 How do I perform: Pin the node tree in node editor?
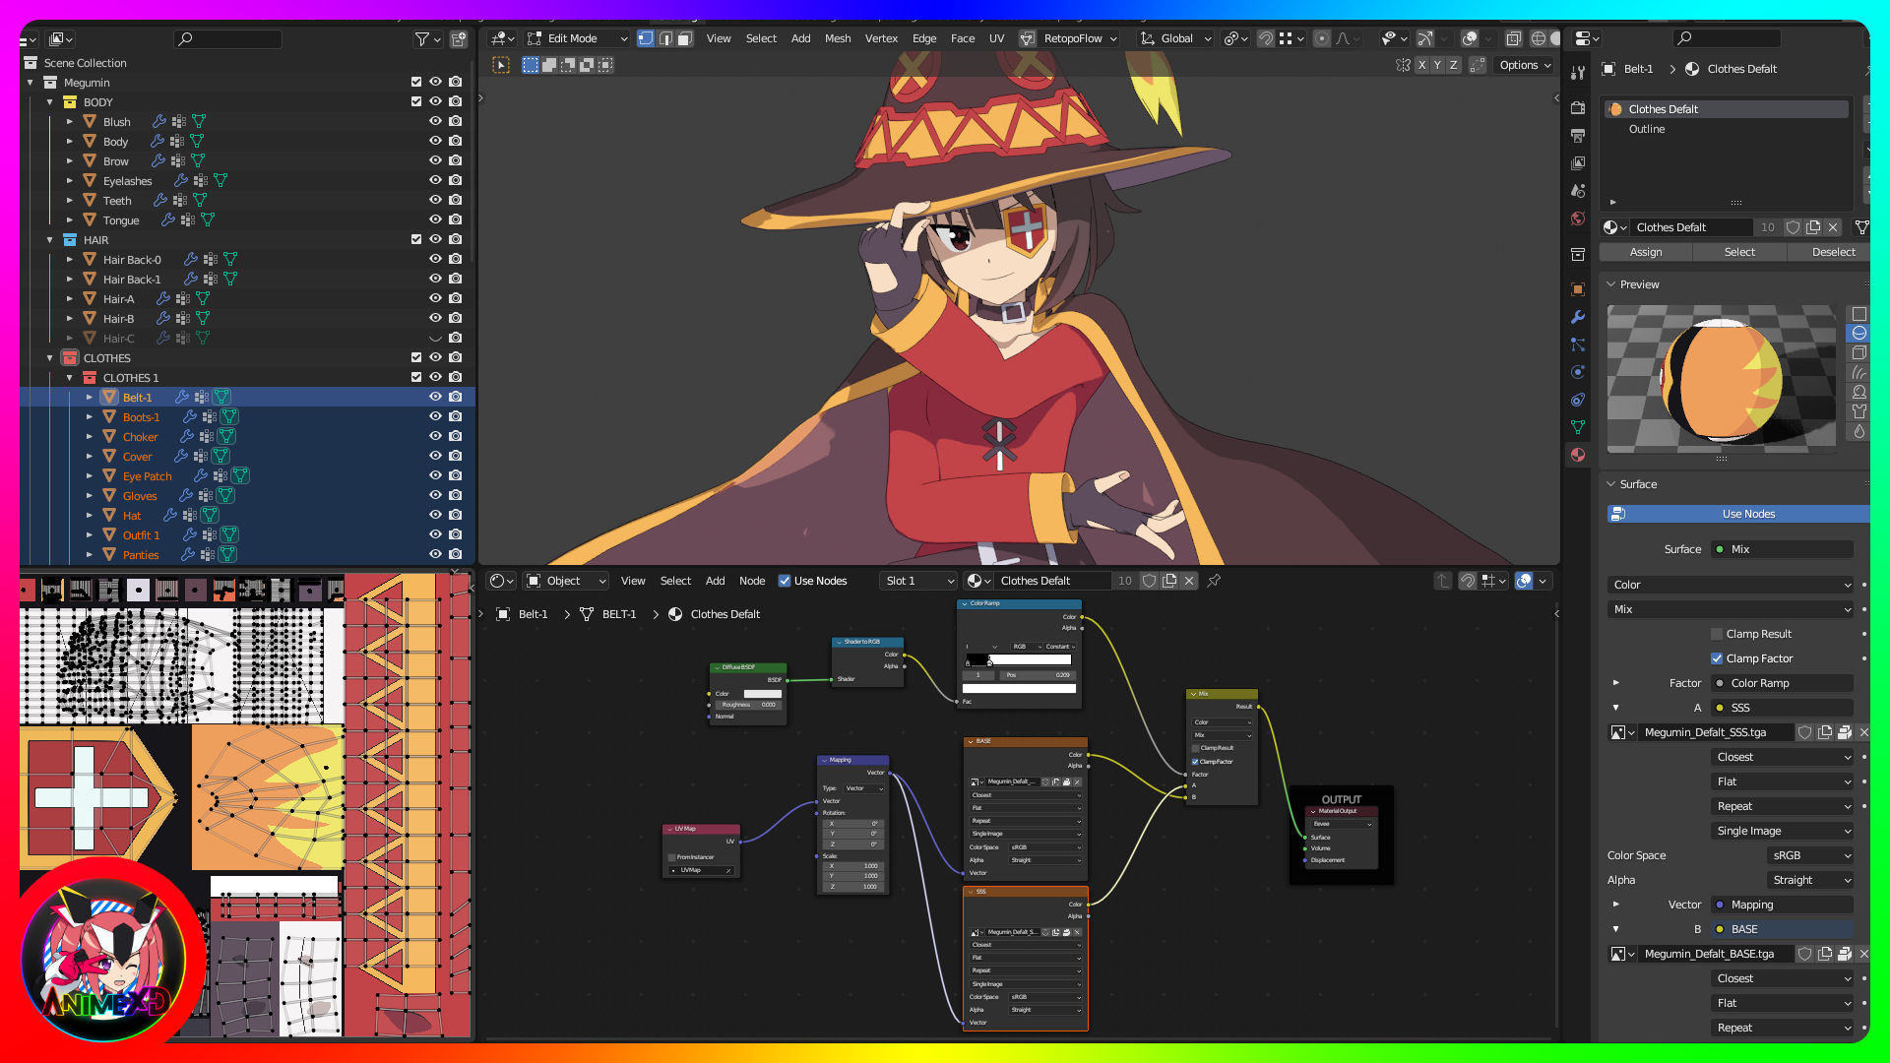point(1214,581)
